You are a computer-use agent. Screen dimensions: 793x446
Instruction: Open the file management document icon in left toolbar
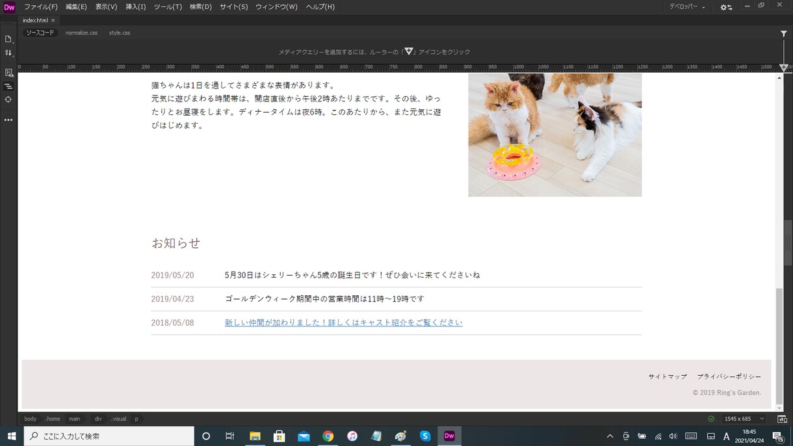point(8,39)
